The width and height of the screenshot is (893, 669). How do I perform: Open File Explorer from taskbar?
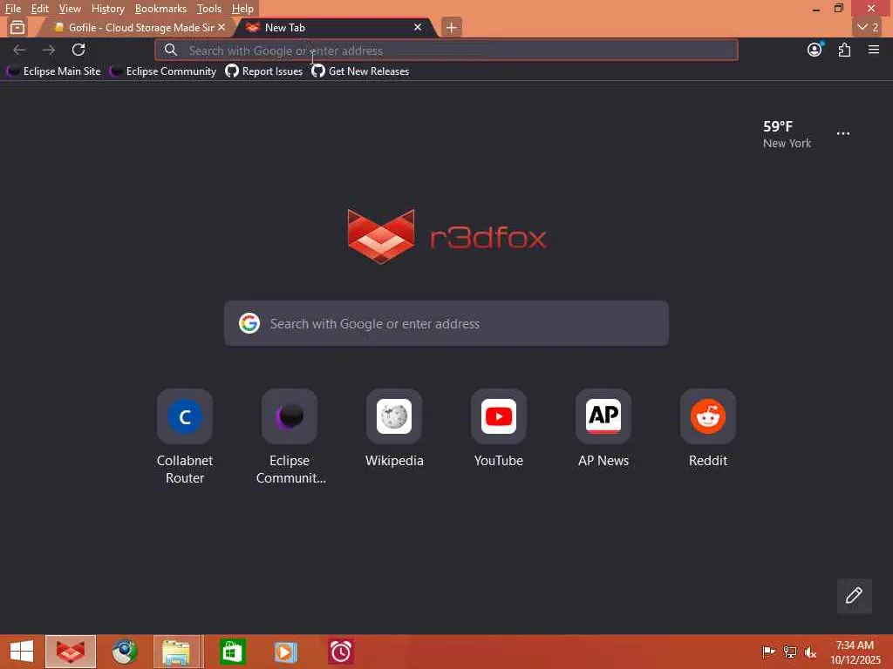coord(176,652)
